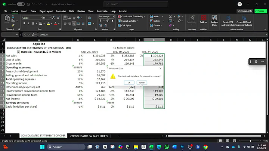The image size is (269, 151).
Task: Open the Format as Table menu
Action: 128,21
